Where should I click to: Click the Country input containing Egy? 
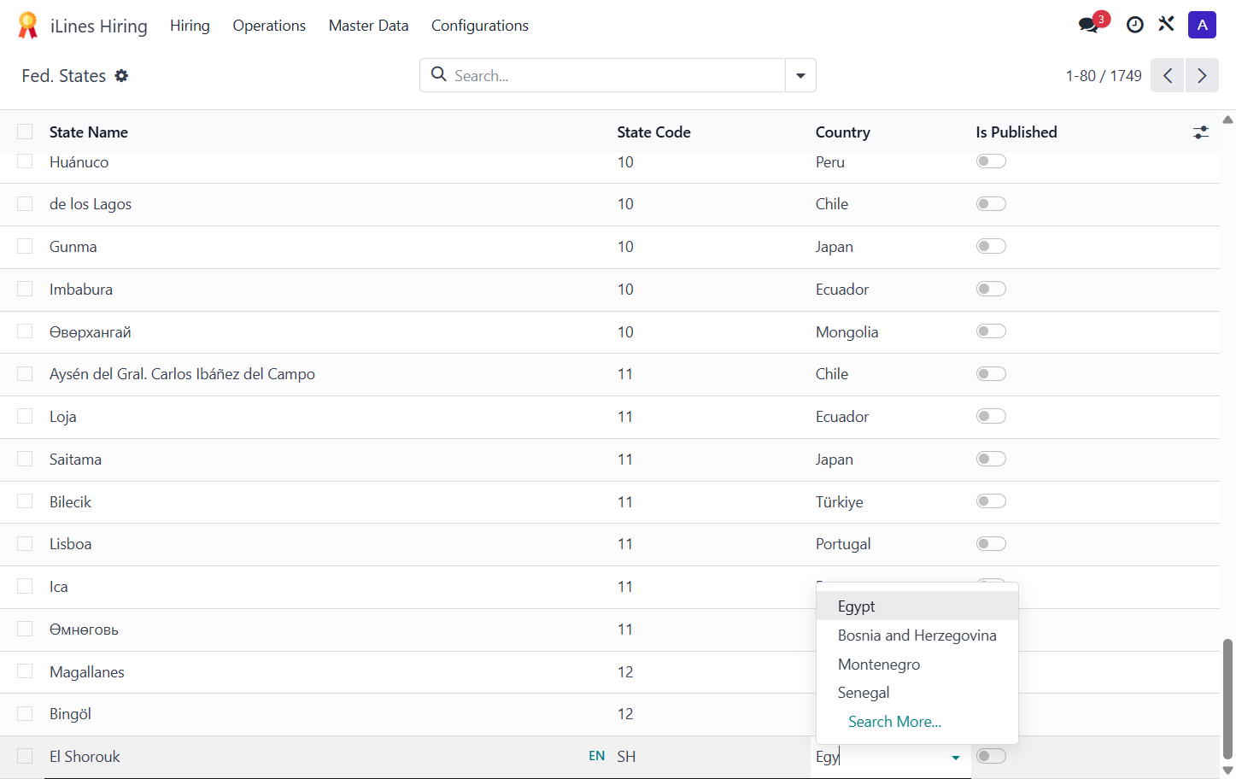[880, 757]
